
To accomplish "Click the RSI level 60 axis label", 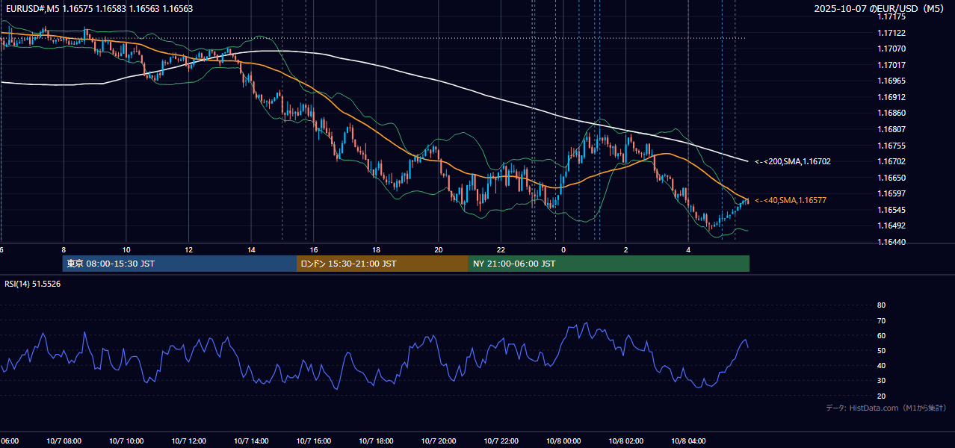I will pyautogui.click(x=882, y=335).
